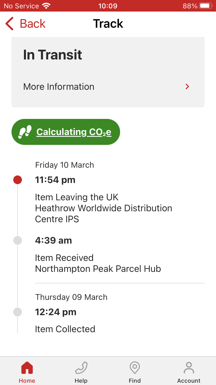Tap the In Transit status card heading
Viewport: 216px width, 385px height.
point(53,55)
